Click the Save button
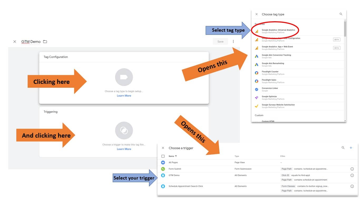 tap(220, 41)
